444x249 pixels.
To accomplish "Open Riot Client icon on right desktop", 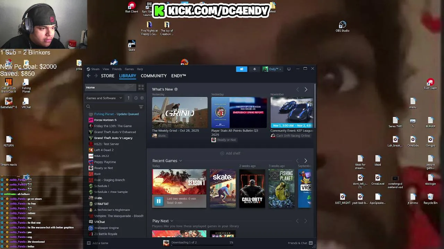I will [430, 84].
